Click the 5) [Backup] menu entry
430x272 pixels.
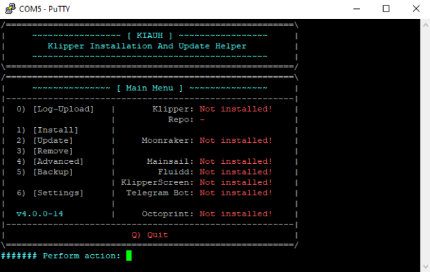pos(44,172)
